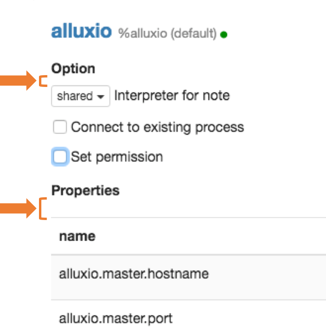
Task: Click the caret arrow in shared dropdown
Action: coord(100,96)
